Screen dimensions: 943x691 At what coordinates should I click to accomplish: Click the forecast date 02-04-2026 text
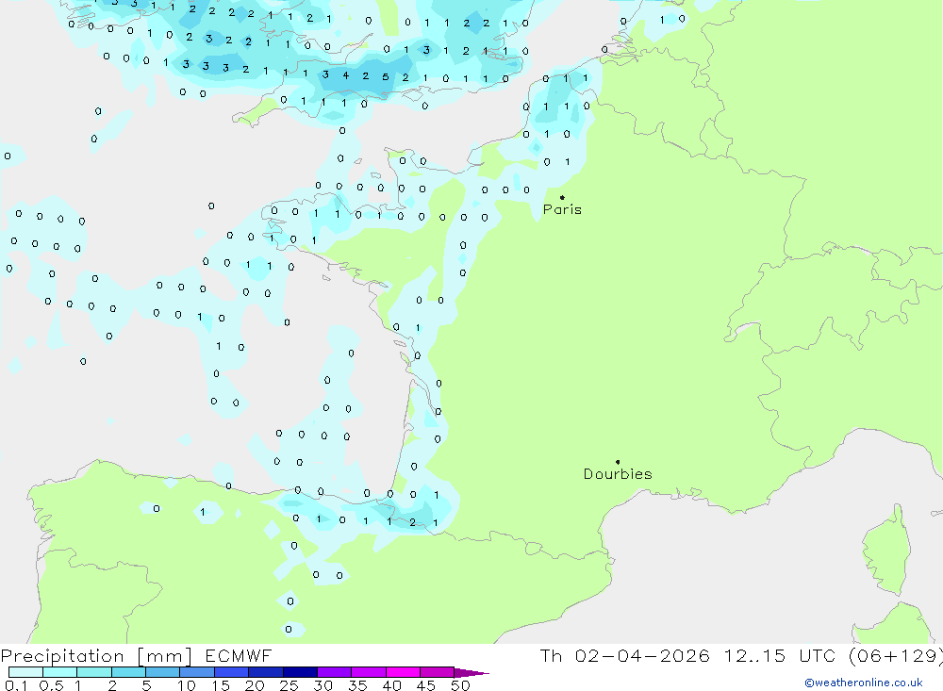[x=642, y=656]
